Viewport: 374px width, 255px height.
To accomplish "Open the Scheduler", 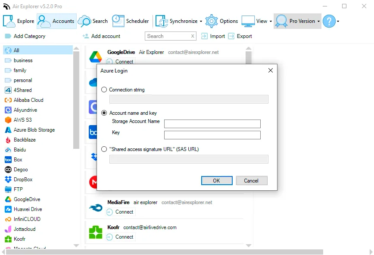I will [x=130, y=21].
